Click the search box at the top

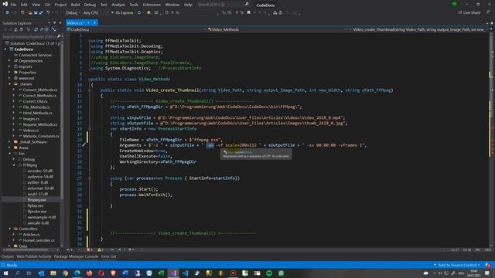[x=223, y=5]
